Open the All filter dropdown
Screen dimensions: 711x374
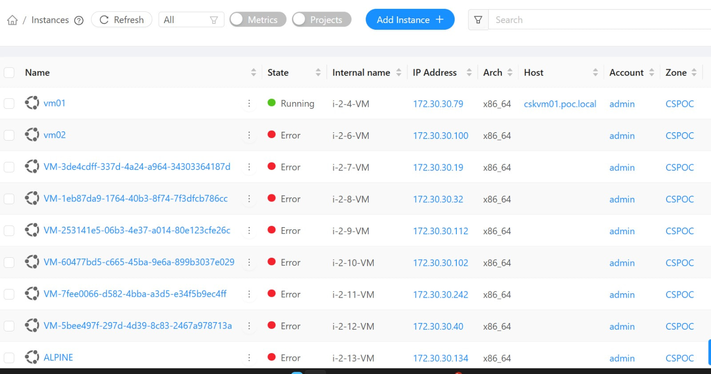191,20
